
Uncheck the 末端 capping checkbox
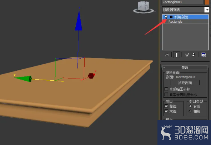tap(166, 111)
